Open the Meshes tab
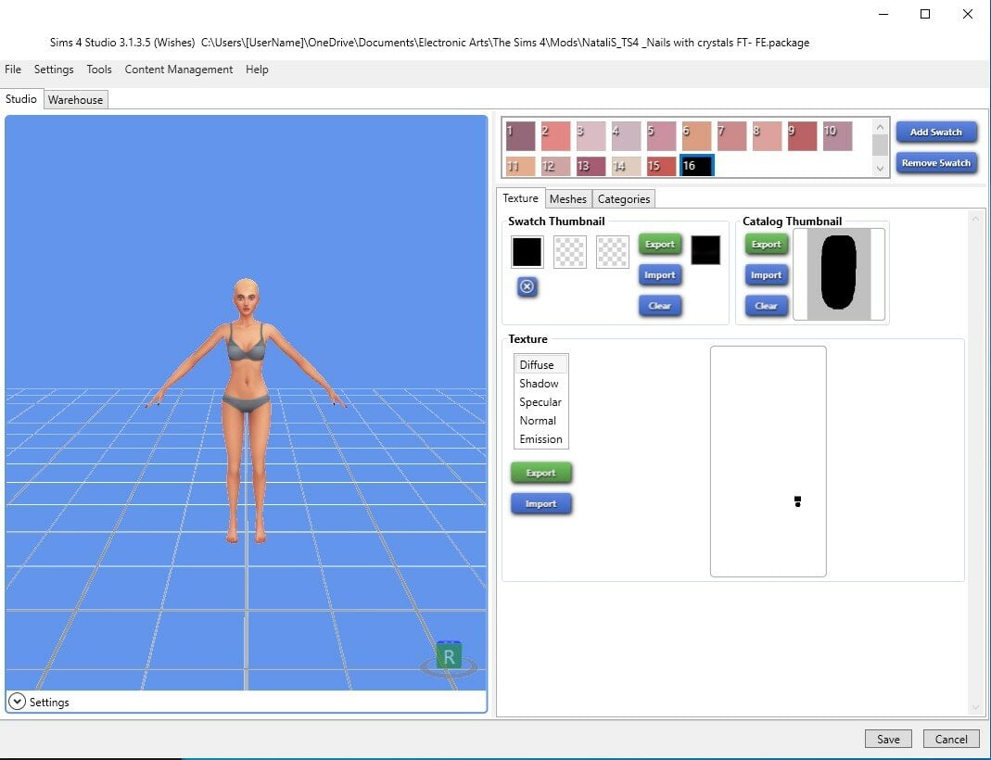 pos(568,199)
